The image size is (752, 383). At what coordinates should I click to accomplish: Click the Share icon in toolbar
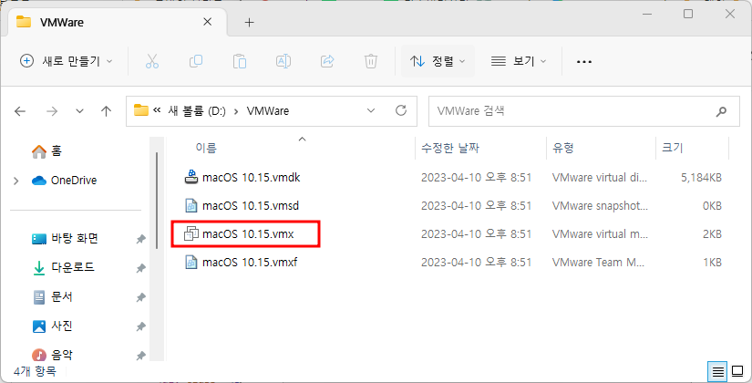327,61
